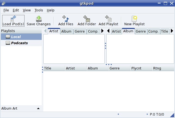Switch to Title tab in right sort pane

point(165,31)
